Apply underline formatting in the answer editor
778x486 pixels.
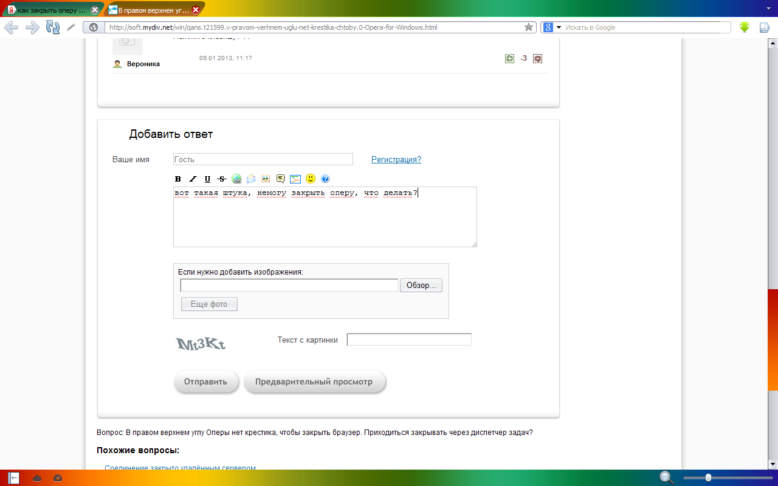(207, 179)
